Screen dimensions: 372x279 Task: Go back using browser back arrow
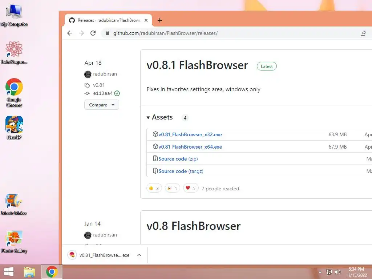[70, 33]
